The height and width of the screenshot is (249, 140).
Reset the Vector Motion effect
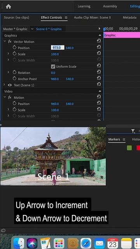coord(99,41)
